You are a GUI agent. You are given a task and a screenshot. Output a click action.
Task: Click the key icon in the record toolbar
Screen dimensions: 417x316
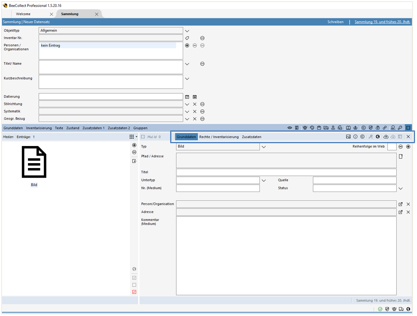[400, 128]
